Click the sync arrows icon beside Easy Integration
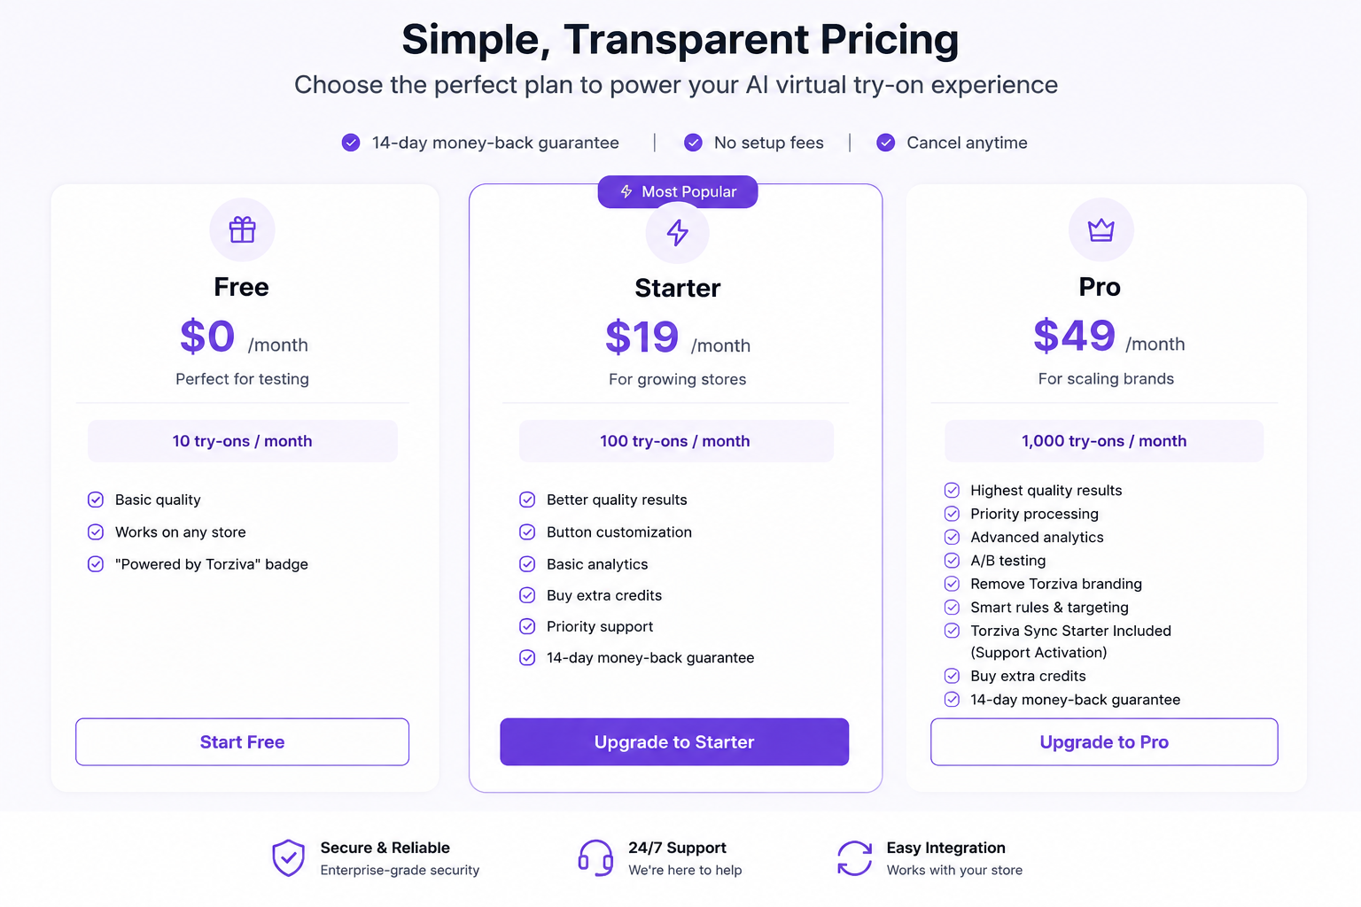Viewport: 1361px width, 907px height. [854, 857]
